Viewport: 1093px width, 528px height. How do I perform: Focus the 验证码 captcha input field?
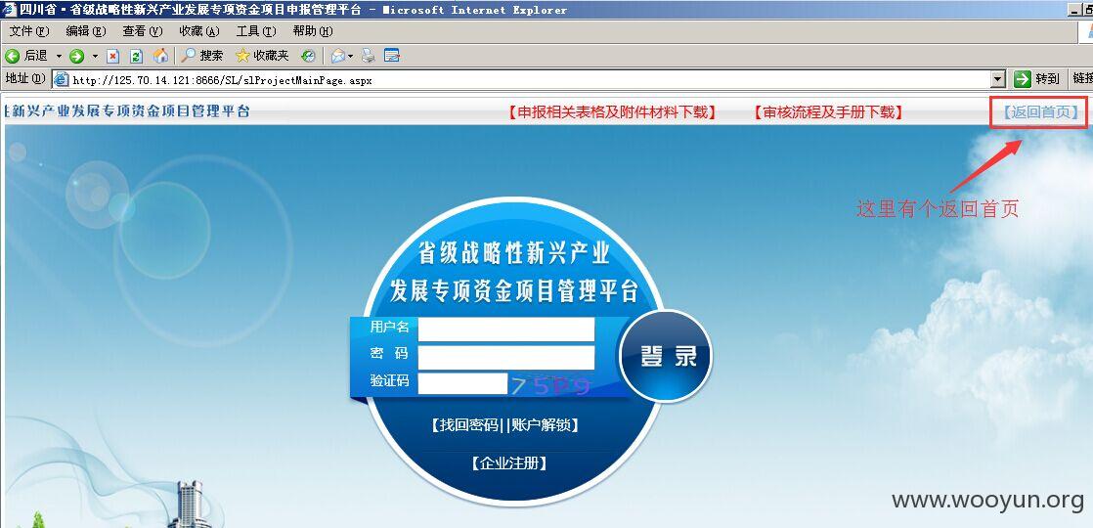(x=462, y=383)
